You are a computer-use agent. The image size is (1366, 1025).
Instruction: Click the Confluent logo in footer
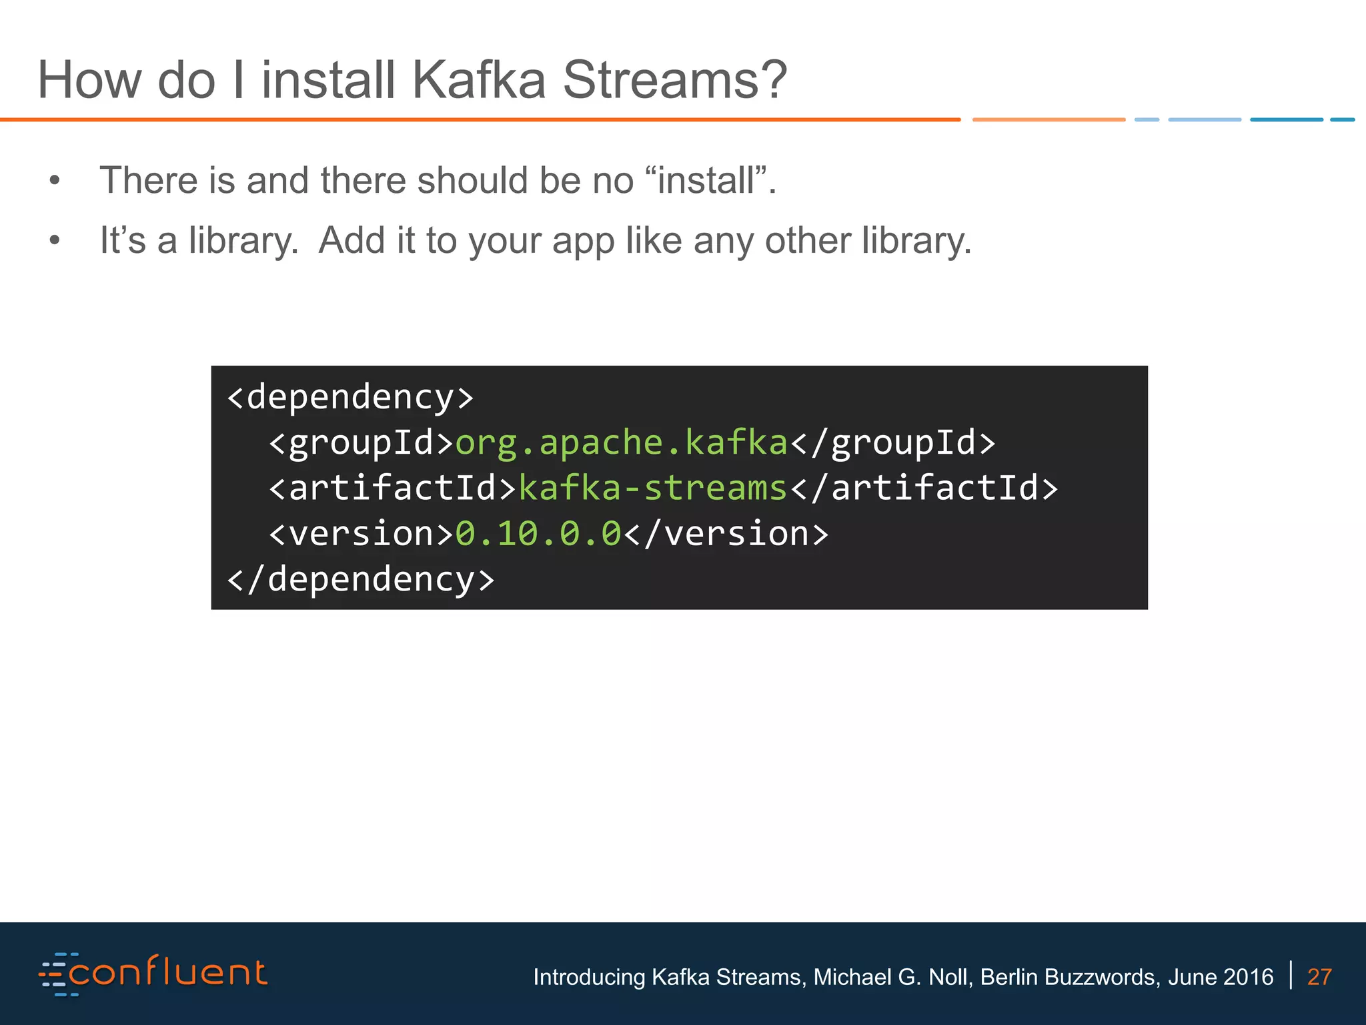(153, 974)
